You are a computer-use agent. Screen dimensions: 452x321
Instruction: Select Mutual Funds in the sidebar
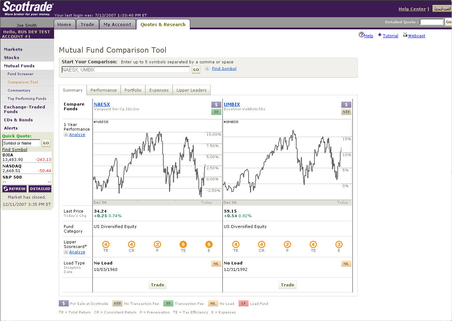point(27,66)
